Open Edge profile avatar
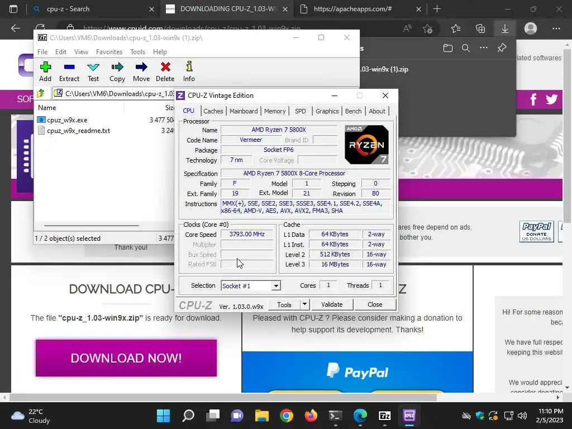 point(531,28)
